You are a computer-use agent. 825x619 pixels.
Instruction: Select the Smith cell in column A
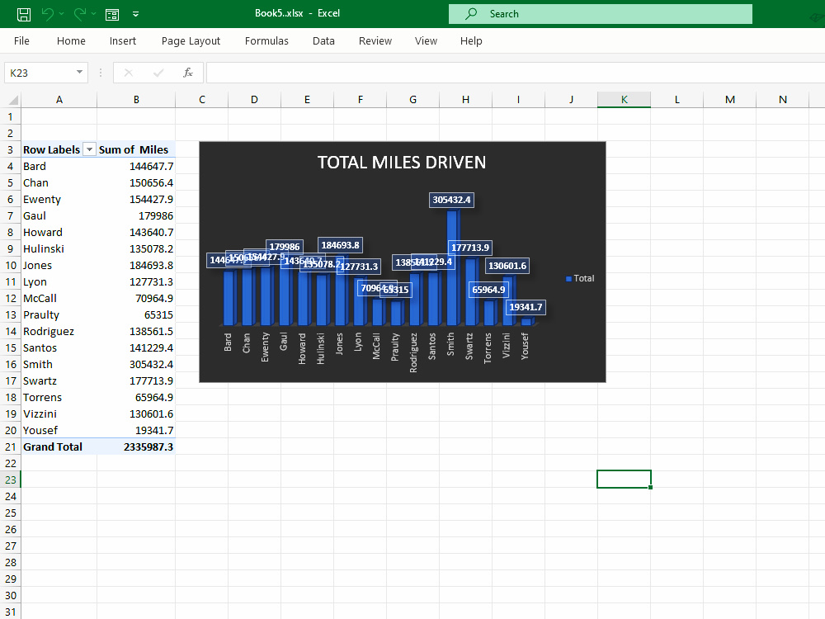coord(59,364)
